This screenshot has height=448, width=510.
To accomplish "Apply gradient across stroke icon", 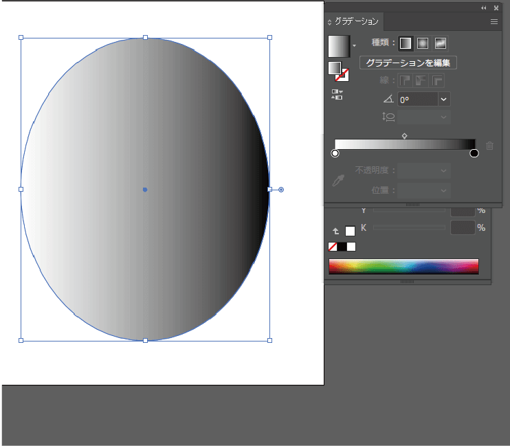I will (x=437, y=80).
